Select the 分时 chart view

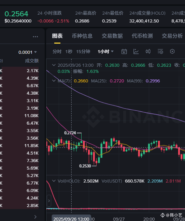click(x=57, y=51)
